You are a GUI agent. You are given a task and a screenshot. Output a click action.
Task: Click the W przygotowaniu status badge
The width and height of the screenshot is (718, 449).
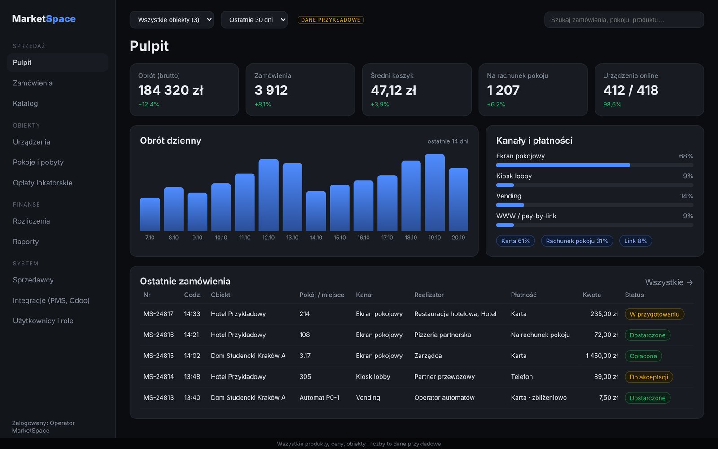coord(654,314)
